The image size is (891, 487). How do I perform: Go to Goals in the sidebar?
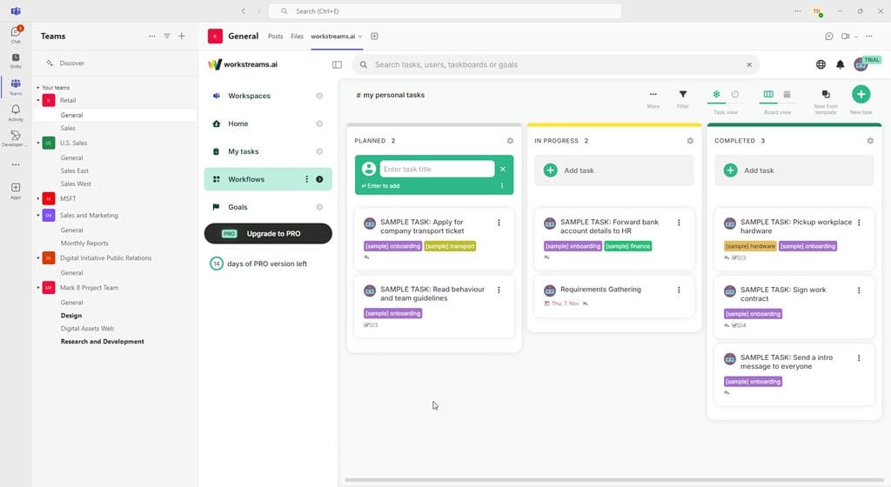238,207
